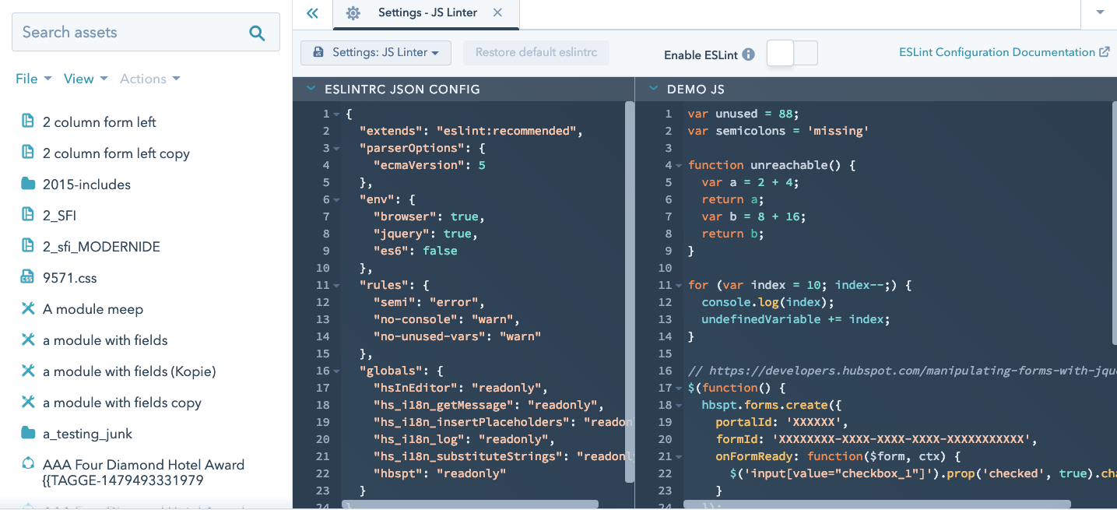The height and width of the screenshot is (510, 1117).
Task: Click file icon of 2 column form left copy
Action: pos(28,152)
